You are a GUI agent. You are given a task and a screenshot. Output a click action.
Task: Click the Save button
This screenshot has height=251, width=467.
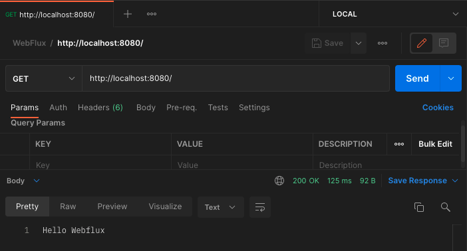tap(327, 43)
